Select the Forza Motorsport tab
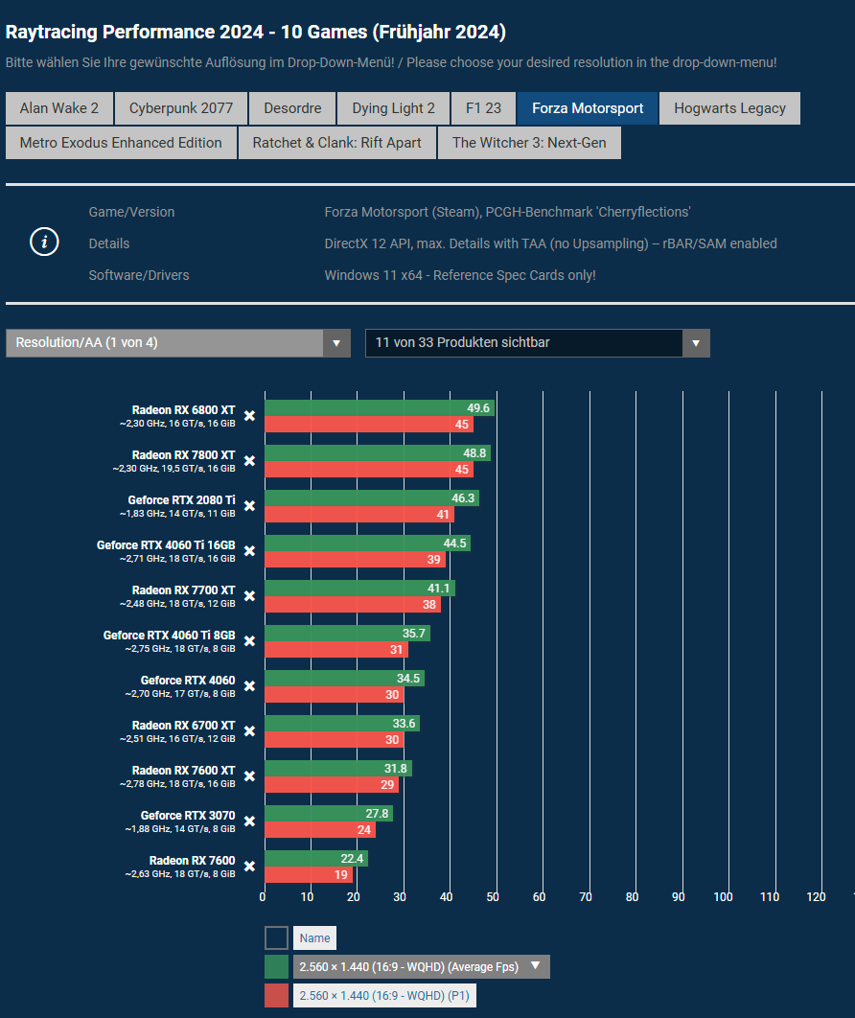Image resolution: width=855 pixels, height=1018 pixels. (588, 107)
